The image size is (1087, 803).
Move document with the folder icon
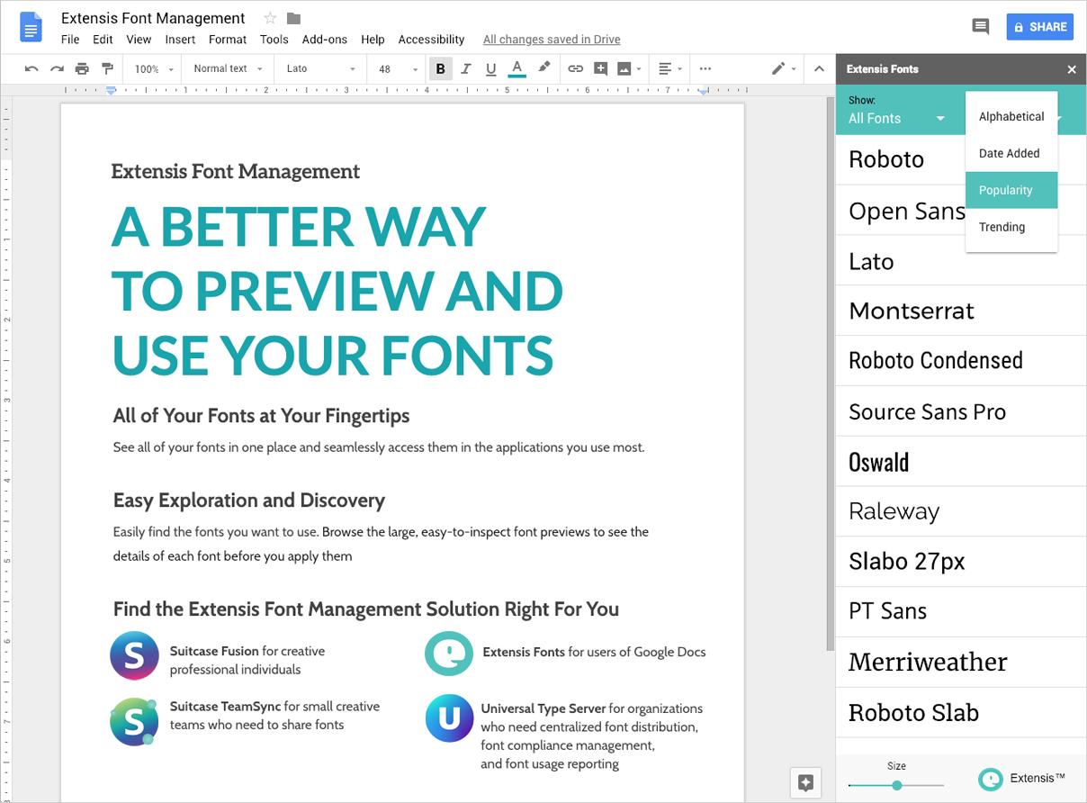[293, 18]
